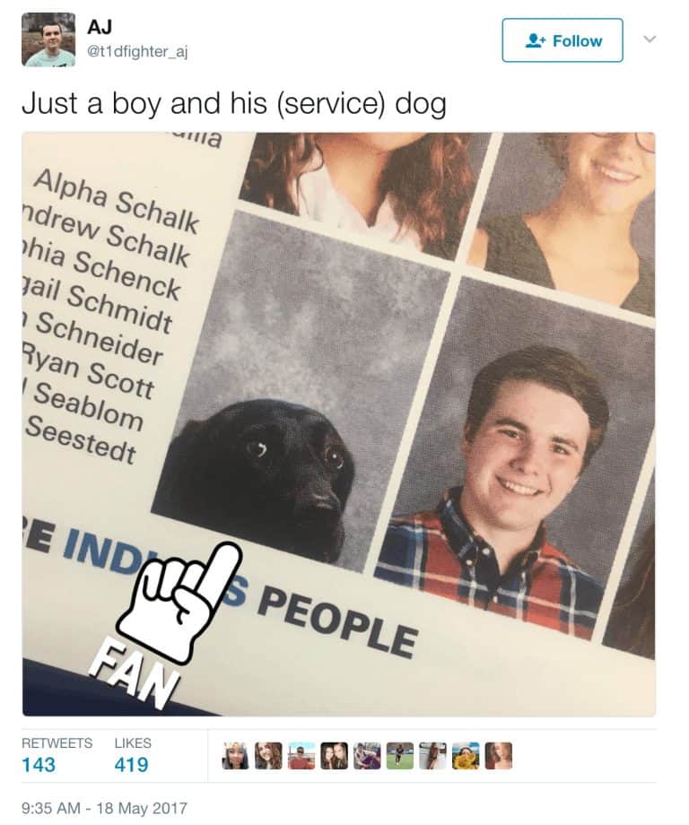The image size is (689, 825).
Task: Open the @t1dfighter_aj handle link
Action: point(137,52)
